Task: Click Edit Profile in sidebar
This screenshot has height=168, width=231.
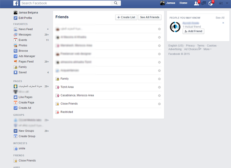Action: point(23,18)
